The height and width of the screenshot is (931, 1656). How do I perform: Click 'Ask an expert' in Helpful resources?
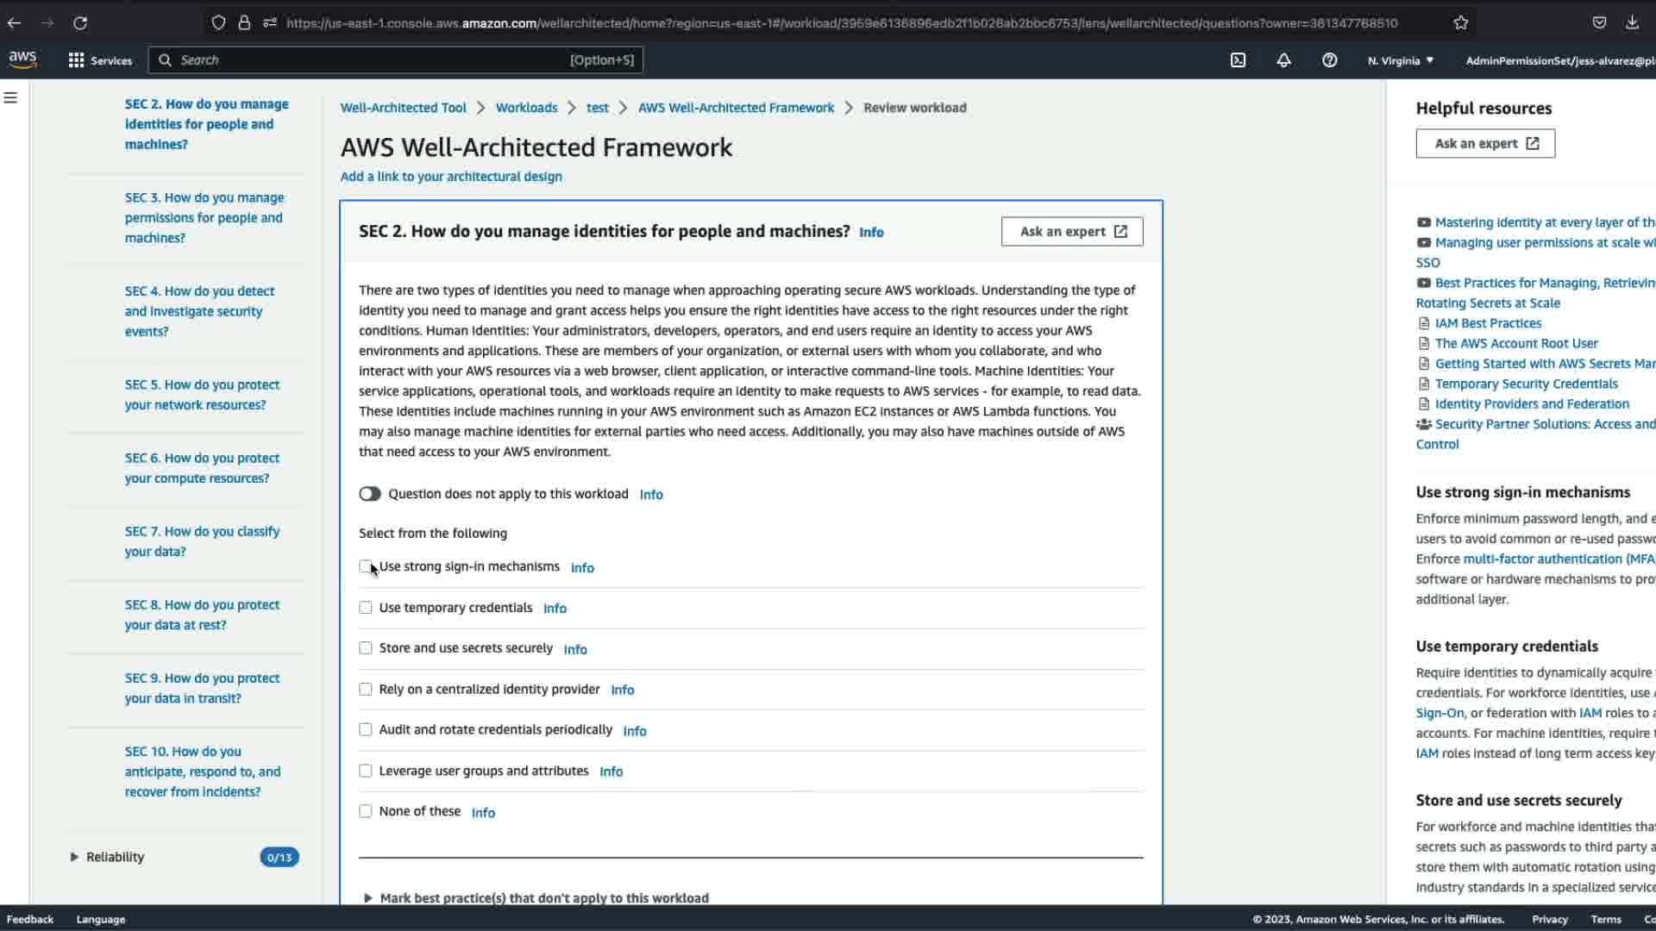coord(1485,144)
